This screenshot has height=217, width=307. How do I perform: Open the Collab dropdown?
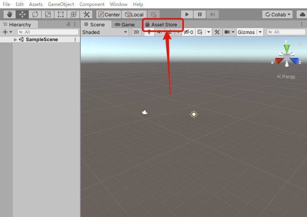277,14
